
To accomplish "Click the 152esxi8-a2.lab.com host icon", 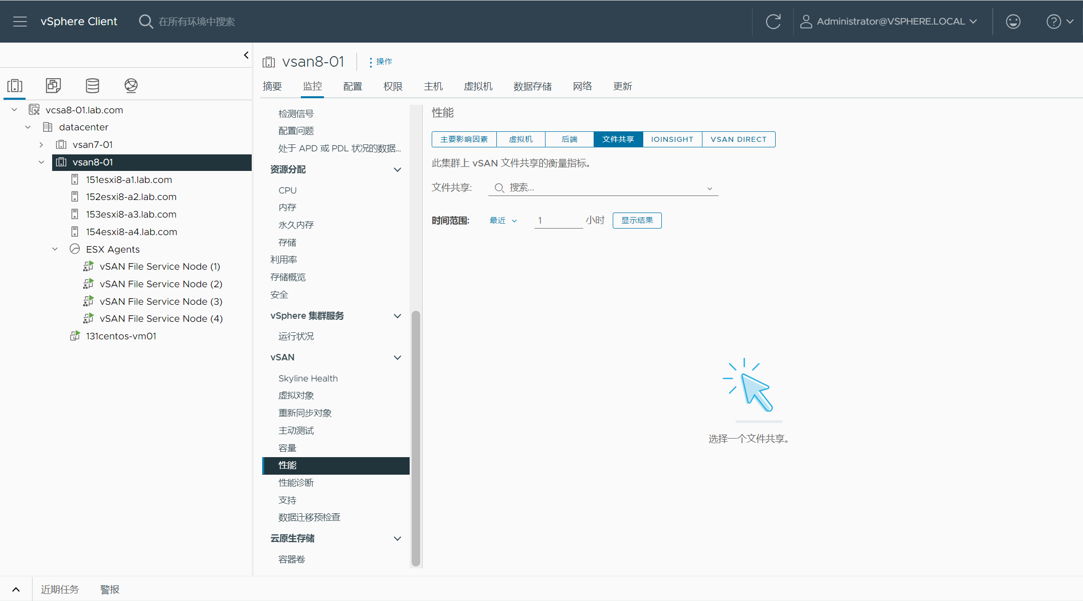I will pos(75,197).
